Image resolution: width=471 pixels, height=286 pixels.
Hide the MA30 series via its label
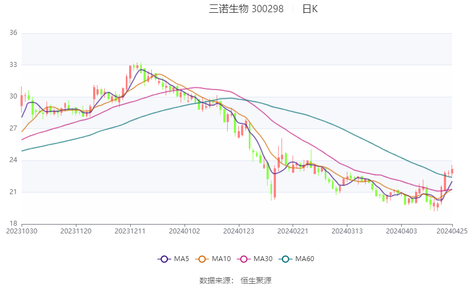(263, 259)
